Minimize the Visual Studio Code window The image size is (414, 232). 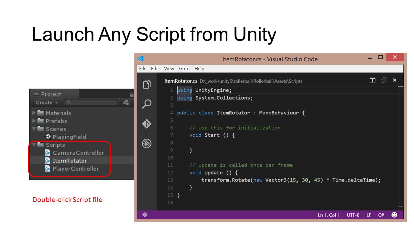[370, 58]
